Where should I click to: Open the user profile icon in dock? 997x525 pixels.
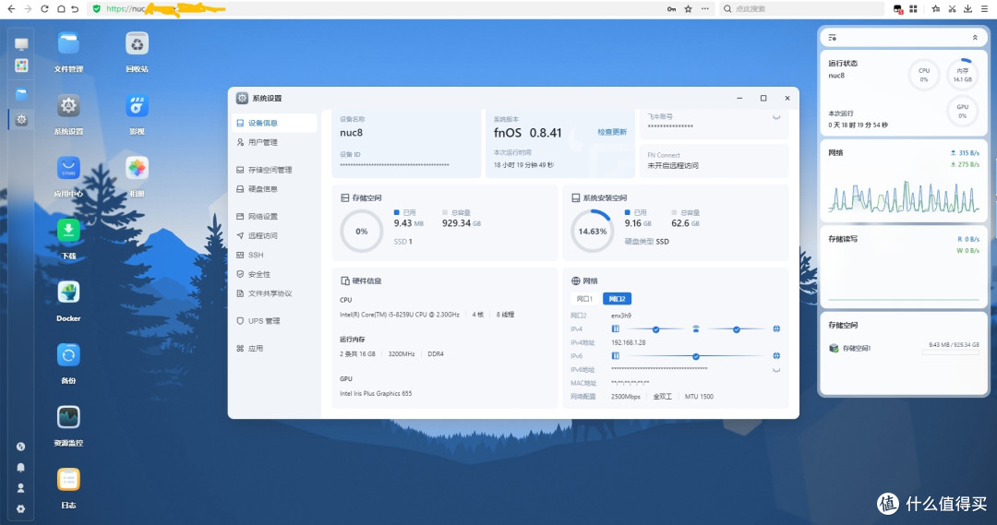21,488
